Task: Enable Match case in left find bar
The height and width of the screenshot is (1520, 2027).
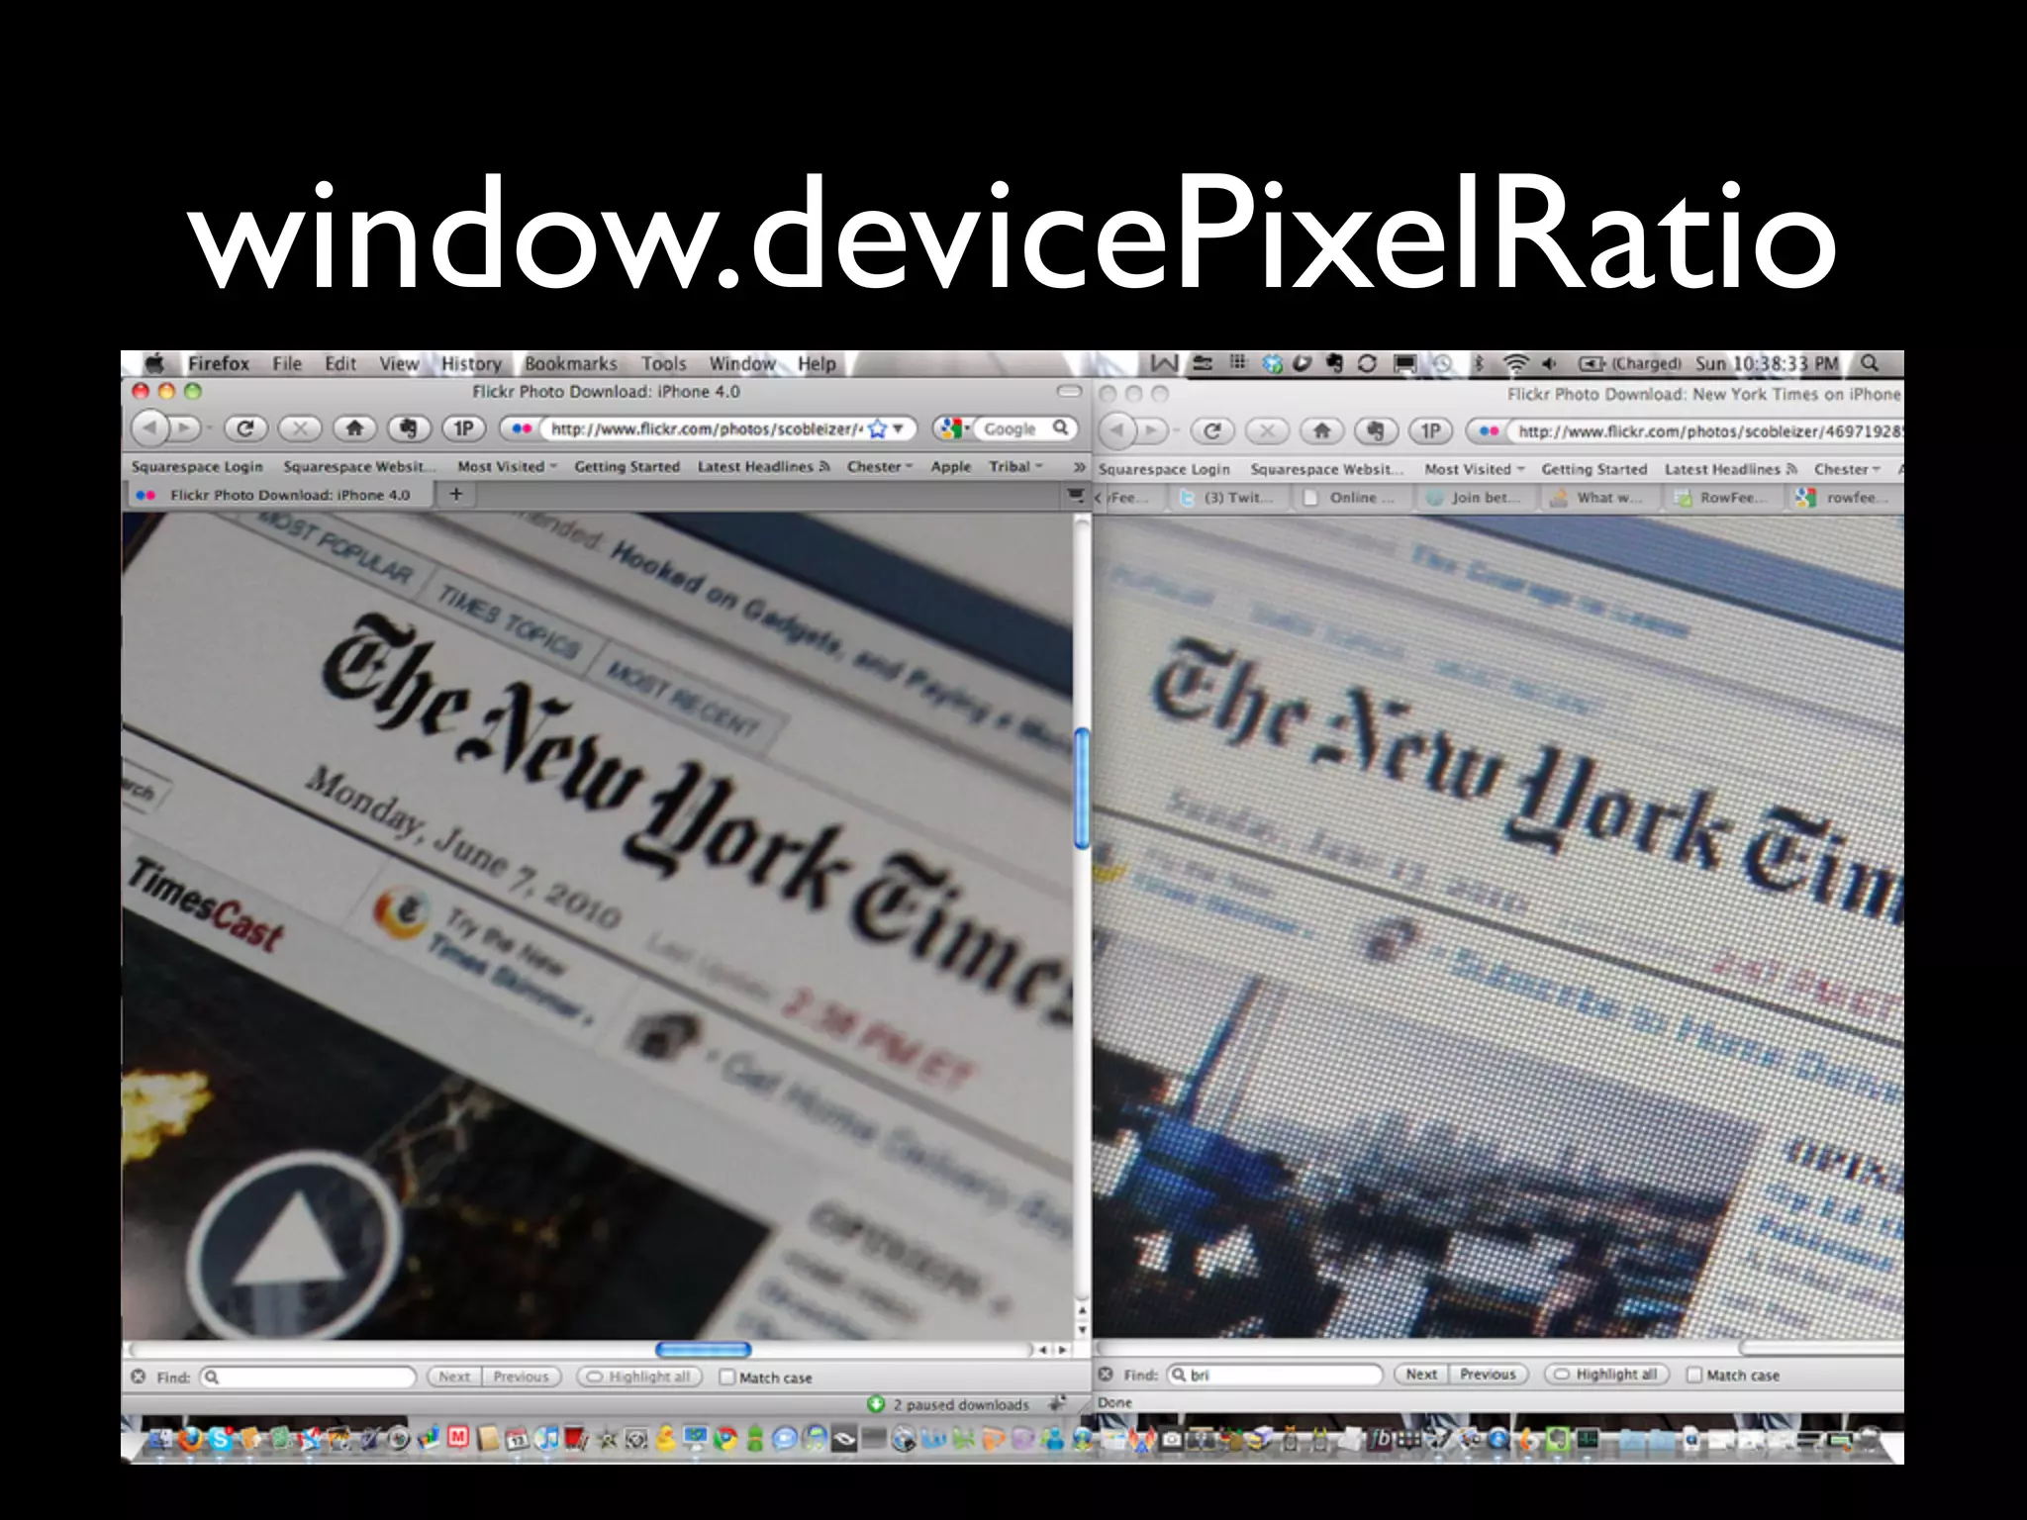Action: (727, 1377)
